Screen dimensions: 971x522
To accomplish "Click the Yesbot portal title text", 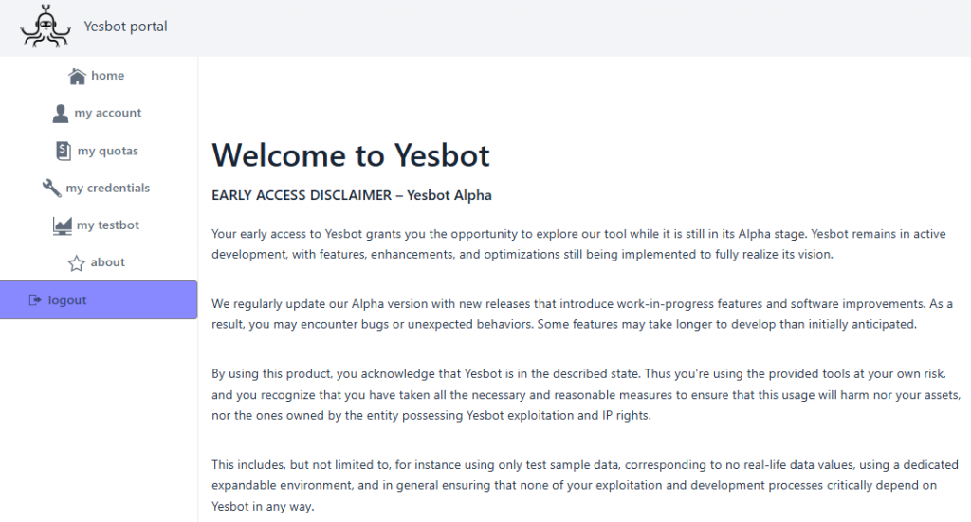I will tap(126, 27).
